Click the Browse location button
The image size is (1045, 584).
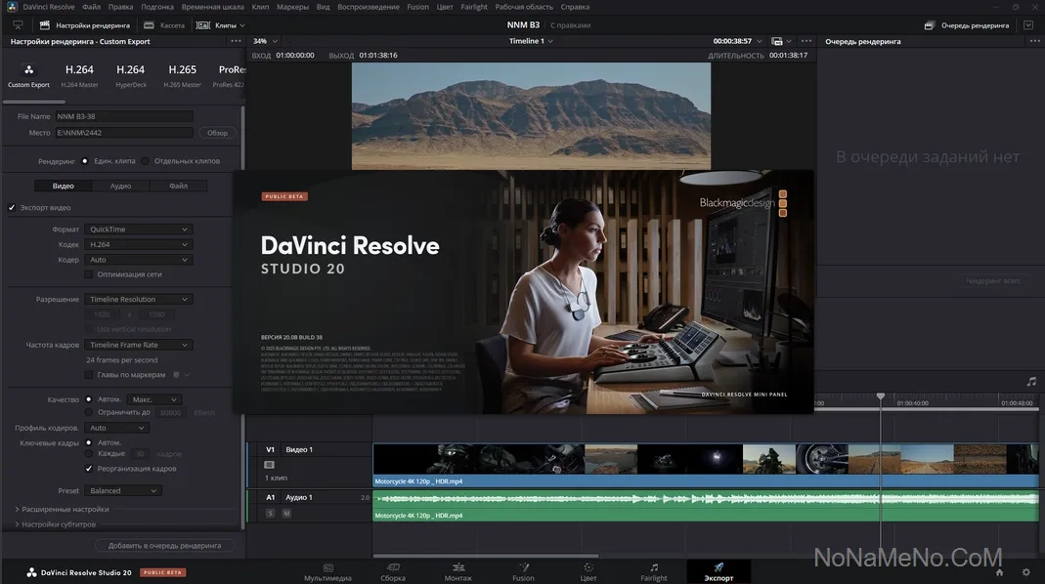pos(217,133)
